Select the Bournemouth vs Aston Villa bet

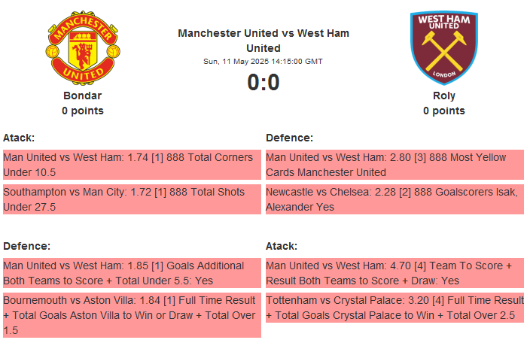pos(131,315)
